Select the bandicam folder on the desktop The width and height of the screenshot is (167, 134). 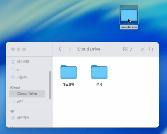[x=129, y=15]
